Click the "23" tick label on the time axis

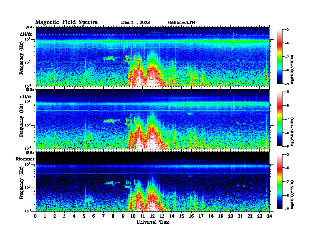coord(259,216)
